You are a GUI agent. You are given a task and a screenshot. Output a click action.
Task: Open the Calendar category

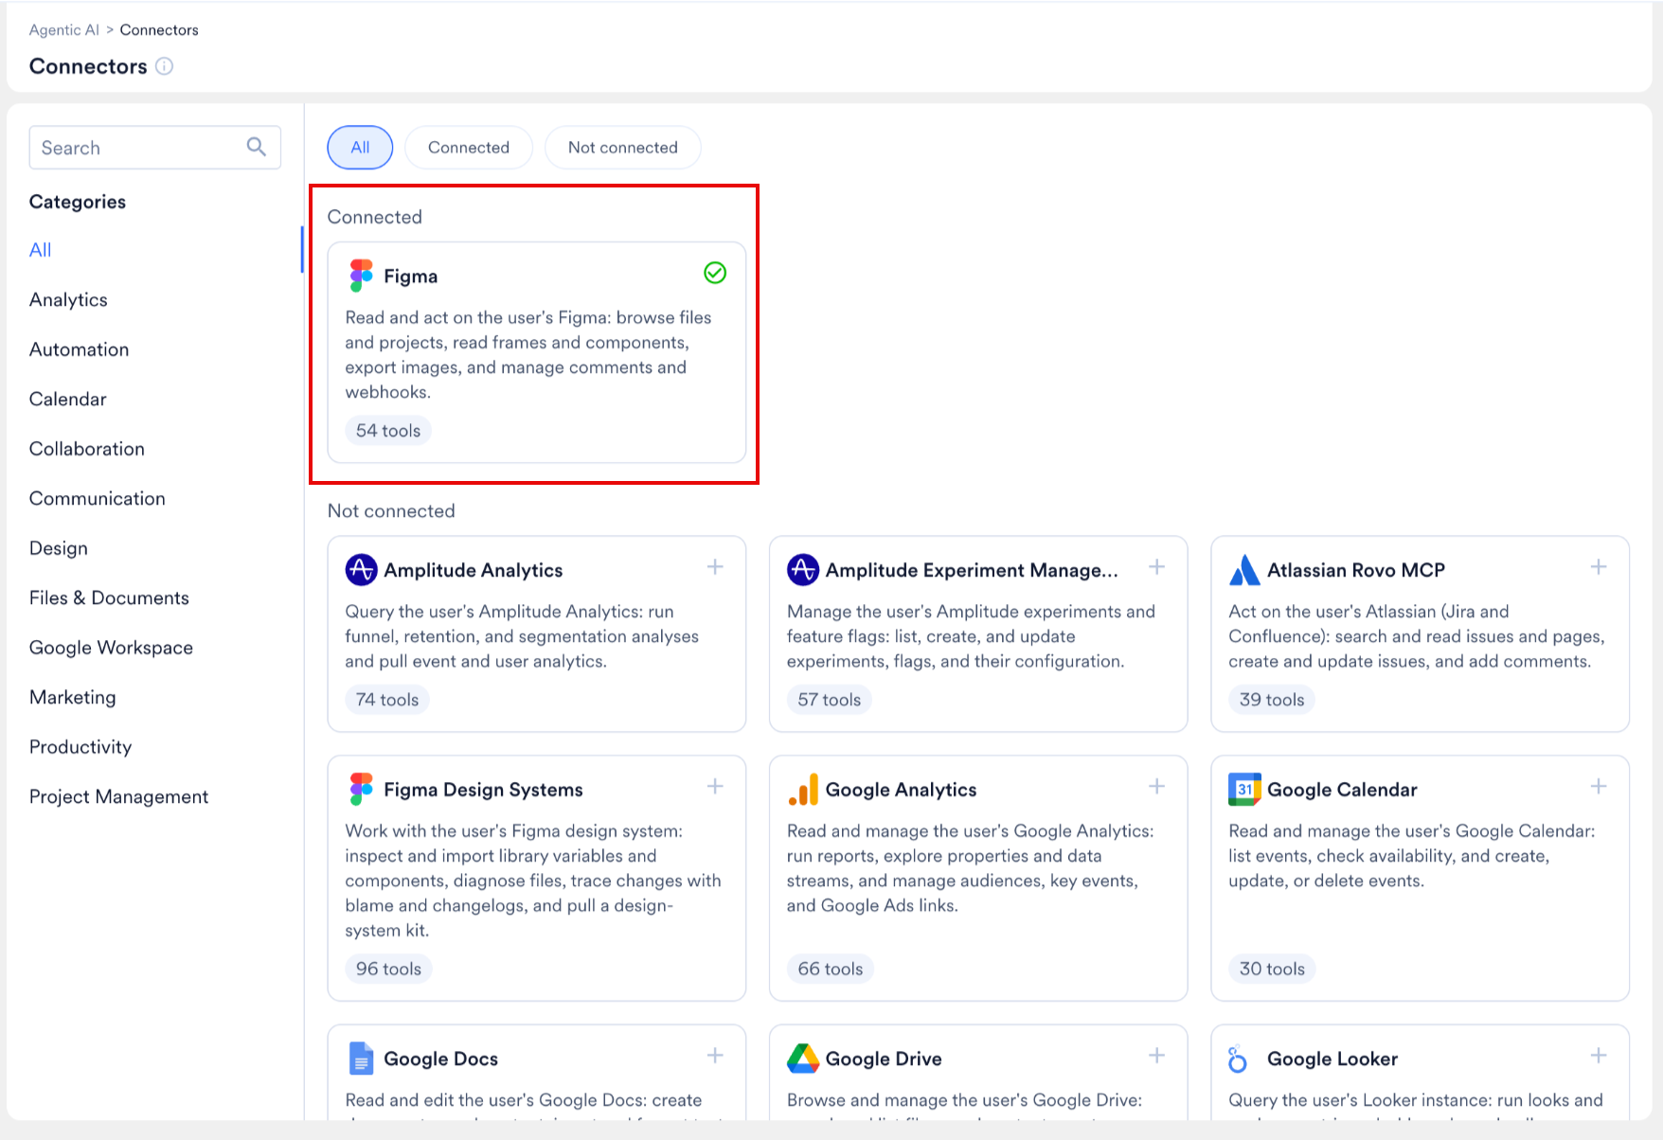(68, 400)
